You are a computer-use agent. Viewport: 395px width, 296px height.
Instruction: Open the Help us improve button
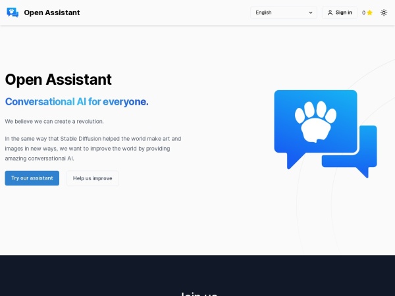click(x=92, y=178)
